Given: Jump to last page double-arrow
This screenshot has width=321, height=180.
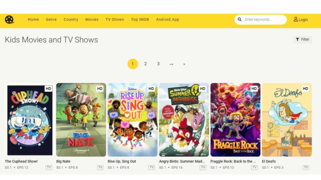Looking at the screenshot, I should coord(184,64).
